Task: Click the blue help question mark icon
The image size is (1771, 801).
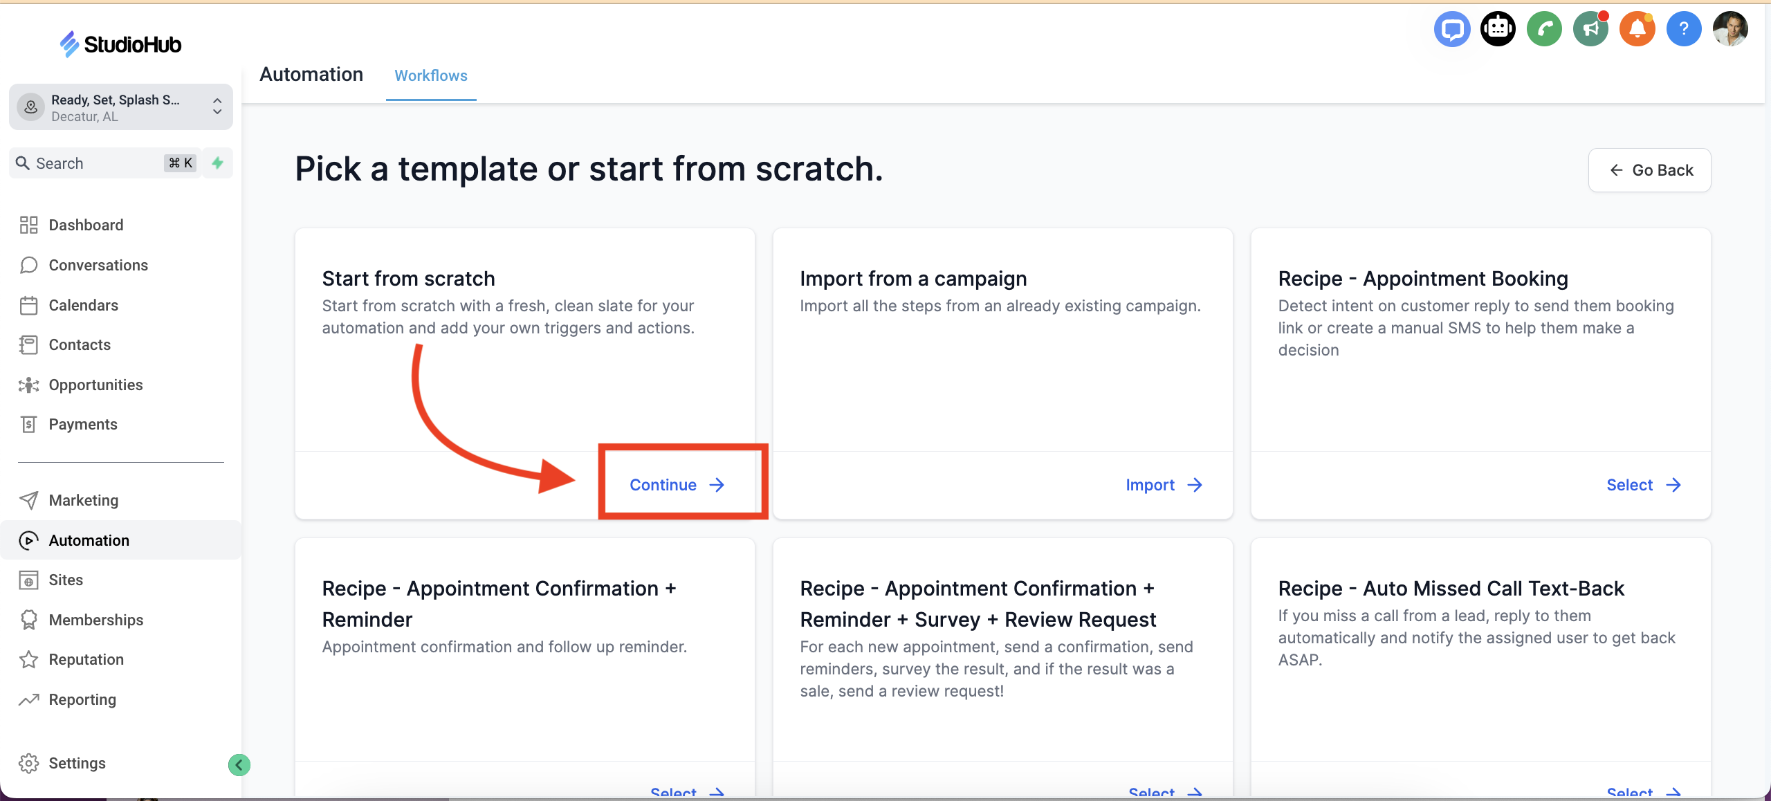Action: coord(1683,29)
